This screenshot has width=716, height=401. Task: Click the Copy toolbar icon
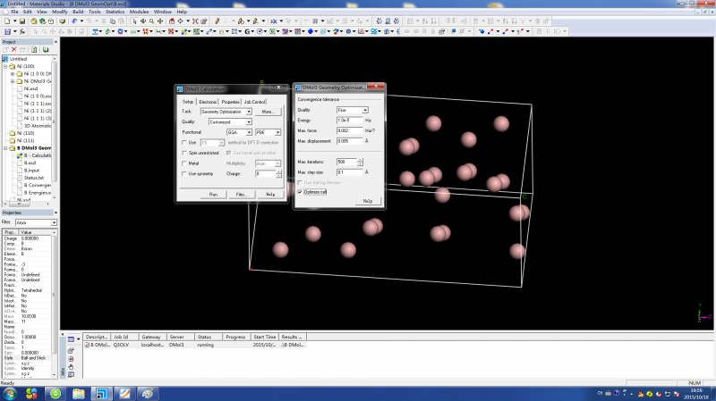tap(113, 21)
